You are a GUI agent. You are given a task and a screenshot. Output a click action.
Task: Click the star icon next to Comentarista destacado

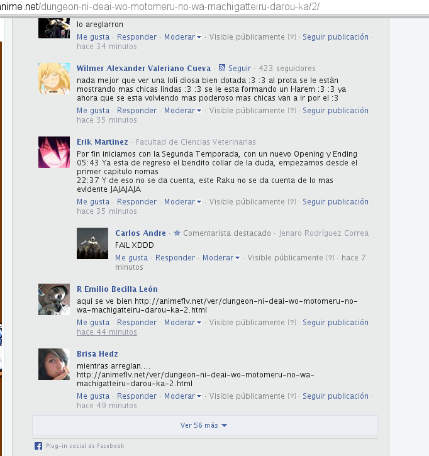pyautogui.click(x=177, y=233)
